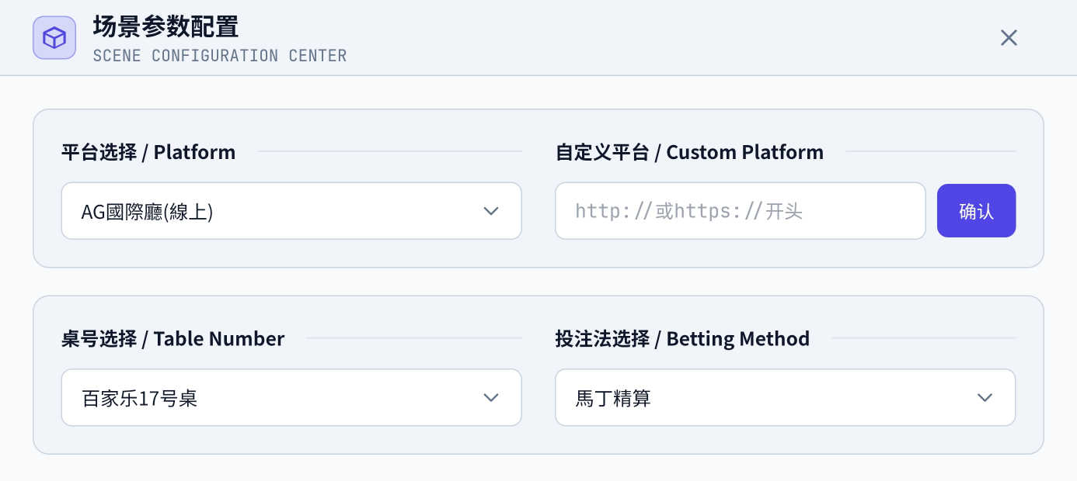Select the 平台选择 / Platform label

click(x=148, y=152)
